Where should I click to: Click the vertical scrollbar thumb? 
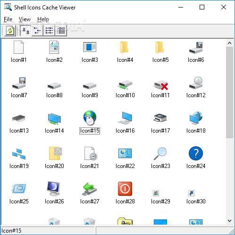point(229,92)
